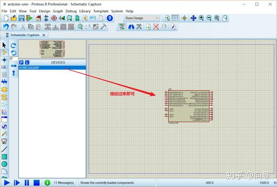277x187 pixels.
Task: Select the Graph mode tool
Action: tap(4, 112)
